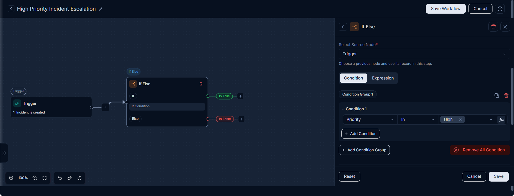Click the Save Workflow button
The image size is (514, 196).
pyautogui.click(x=446, y=9)
